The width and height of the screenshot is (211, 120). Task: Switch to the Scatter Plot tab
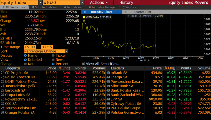tap(142, 12)
